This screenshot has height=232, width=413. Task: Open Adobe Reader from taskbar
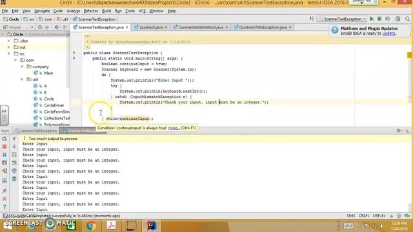click(111, 226)
